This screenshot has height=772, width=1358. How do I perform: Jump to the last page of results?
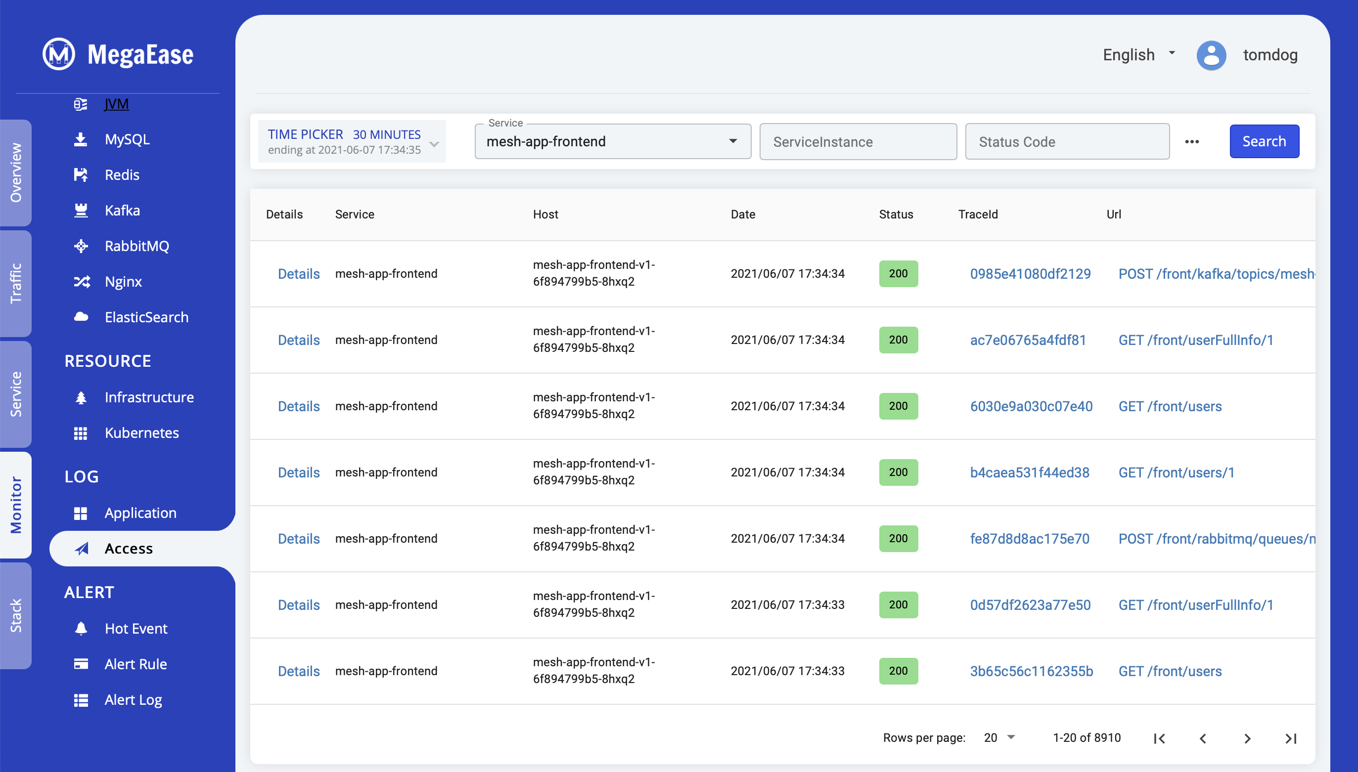tap(1291, 738)
